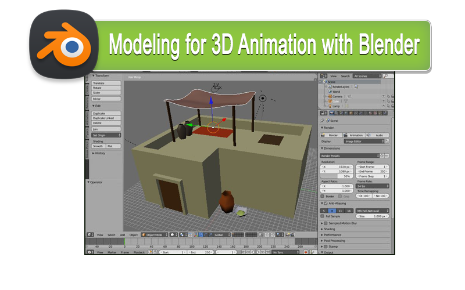Open the Playback menu in timeline
465x290 pixels.
[x=139, y=252]
